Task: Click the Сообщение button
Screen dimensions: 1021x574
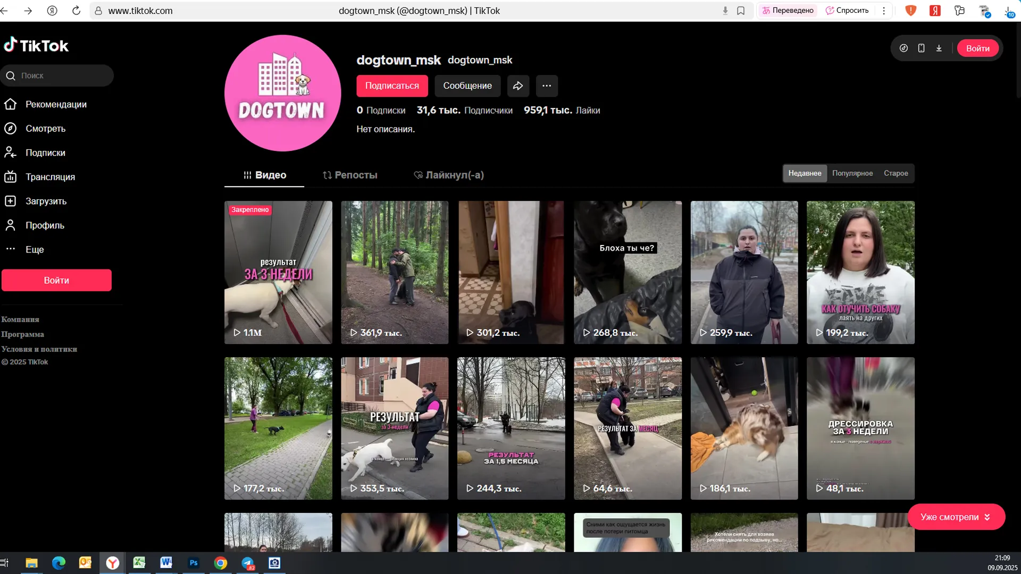Action: pos(467,86)
